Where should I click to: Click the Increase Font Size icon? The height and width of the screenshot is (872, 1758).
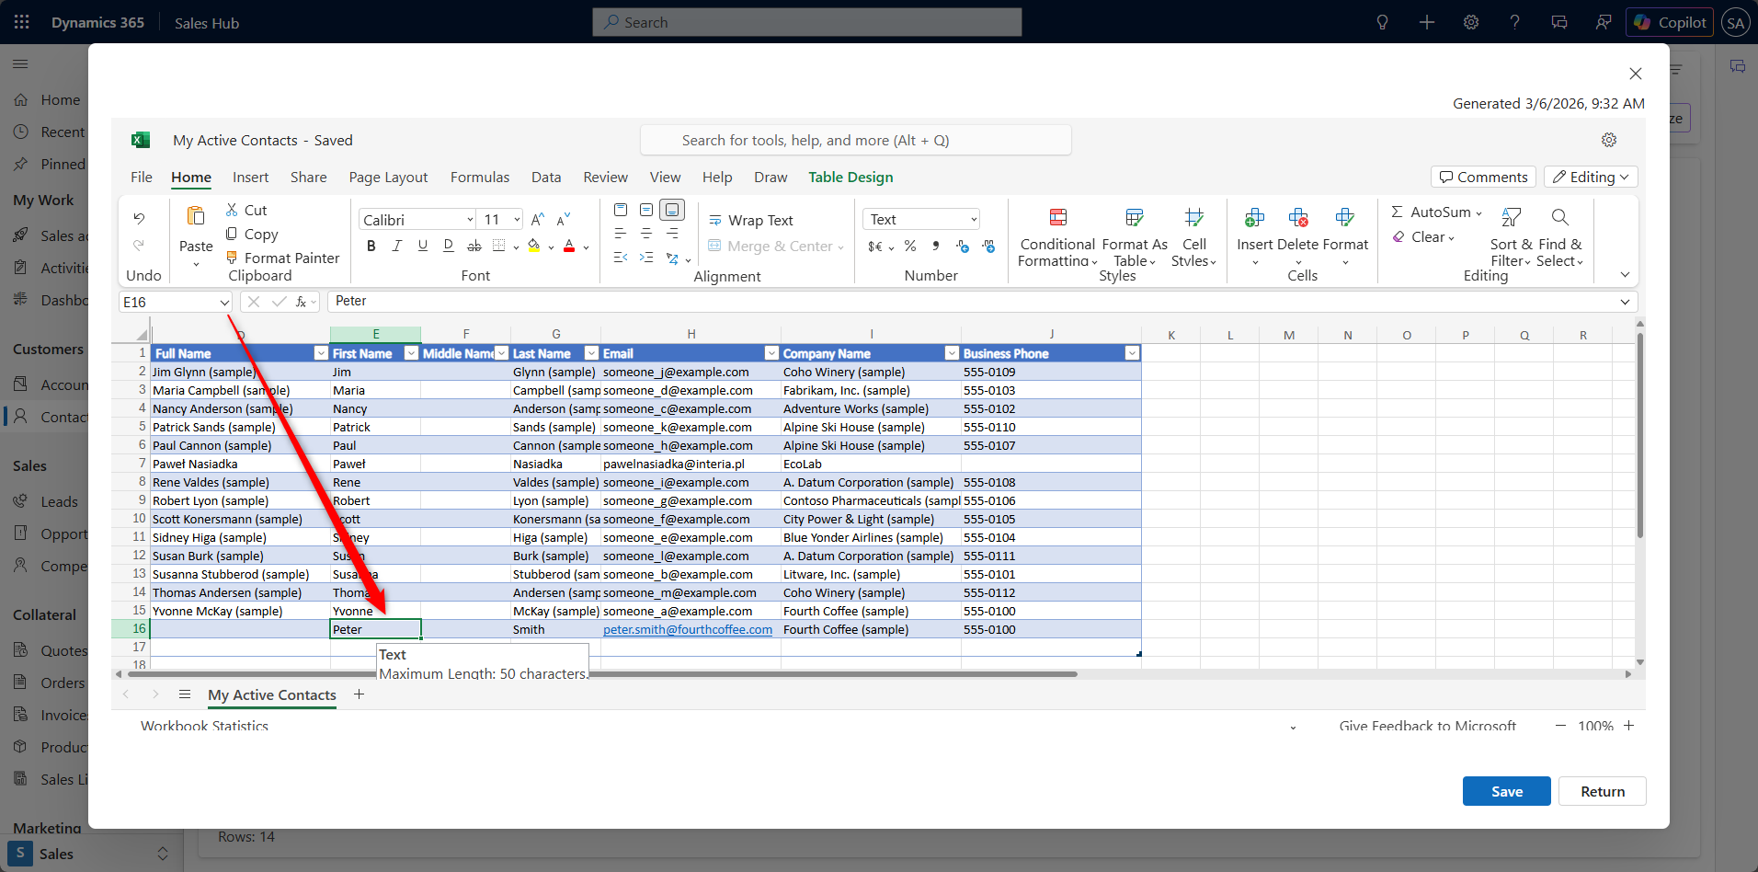coord(538,220)
